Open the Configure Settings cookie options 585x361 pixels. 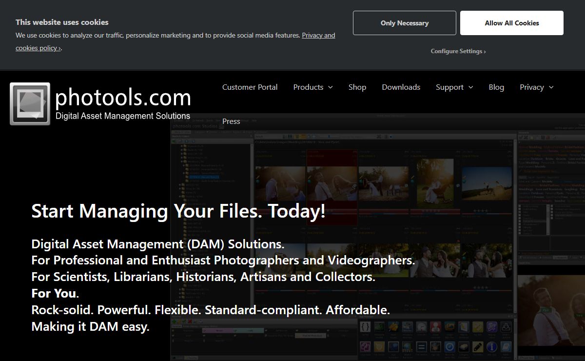click(x=458, y=51)
